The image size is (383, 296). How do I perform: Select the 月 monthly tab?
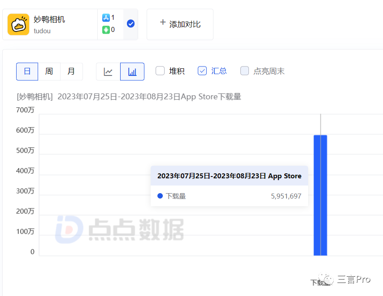point(71,71)
